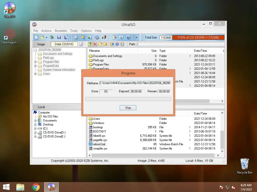Screen dimensions: 257x192
Task: Click the Add Files toolbar icon
Action: tap(114, 37)
